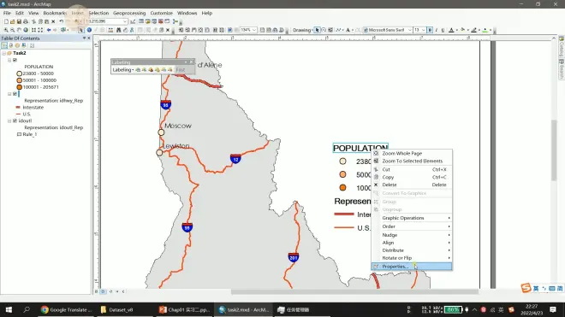Screen dimensions: 565x317
Task: Click the Save document icon
Action: (x=19, y=21)
